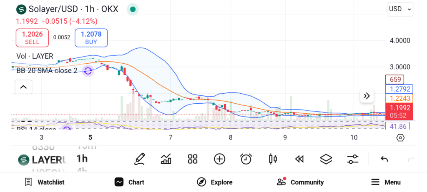The image size is (427, 192).
Task: Select the 1h timeframe option
Action: click(82, 158)
